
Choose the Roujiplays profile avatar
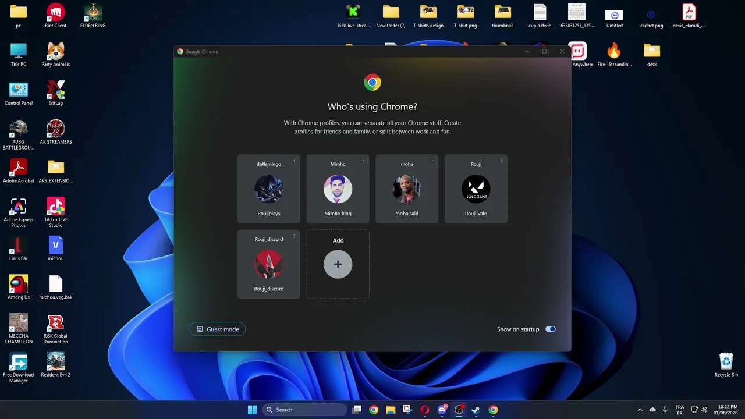pos(269,189)
